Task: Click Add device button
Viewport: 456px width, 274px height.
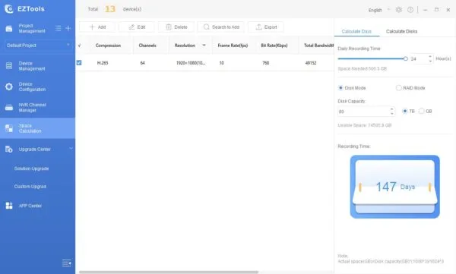Action: coord(97,27)
